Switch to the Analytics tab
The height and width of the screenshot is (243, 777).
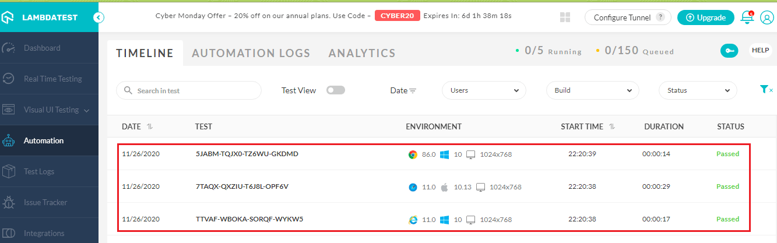click(362, 53)
